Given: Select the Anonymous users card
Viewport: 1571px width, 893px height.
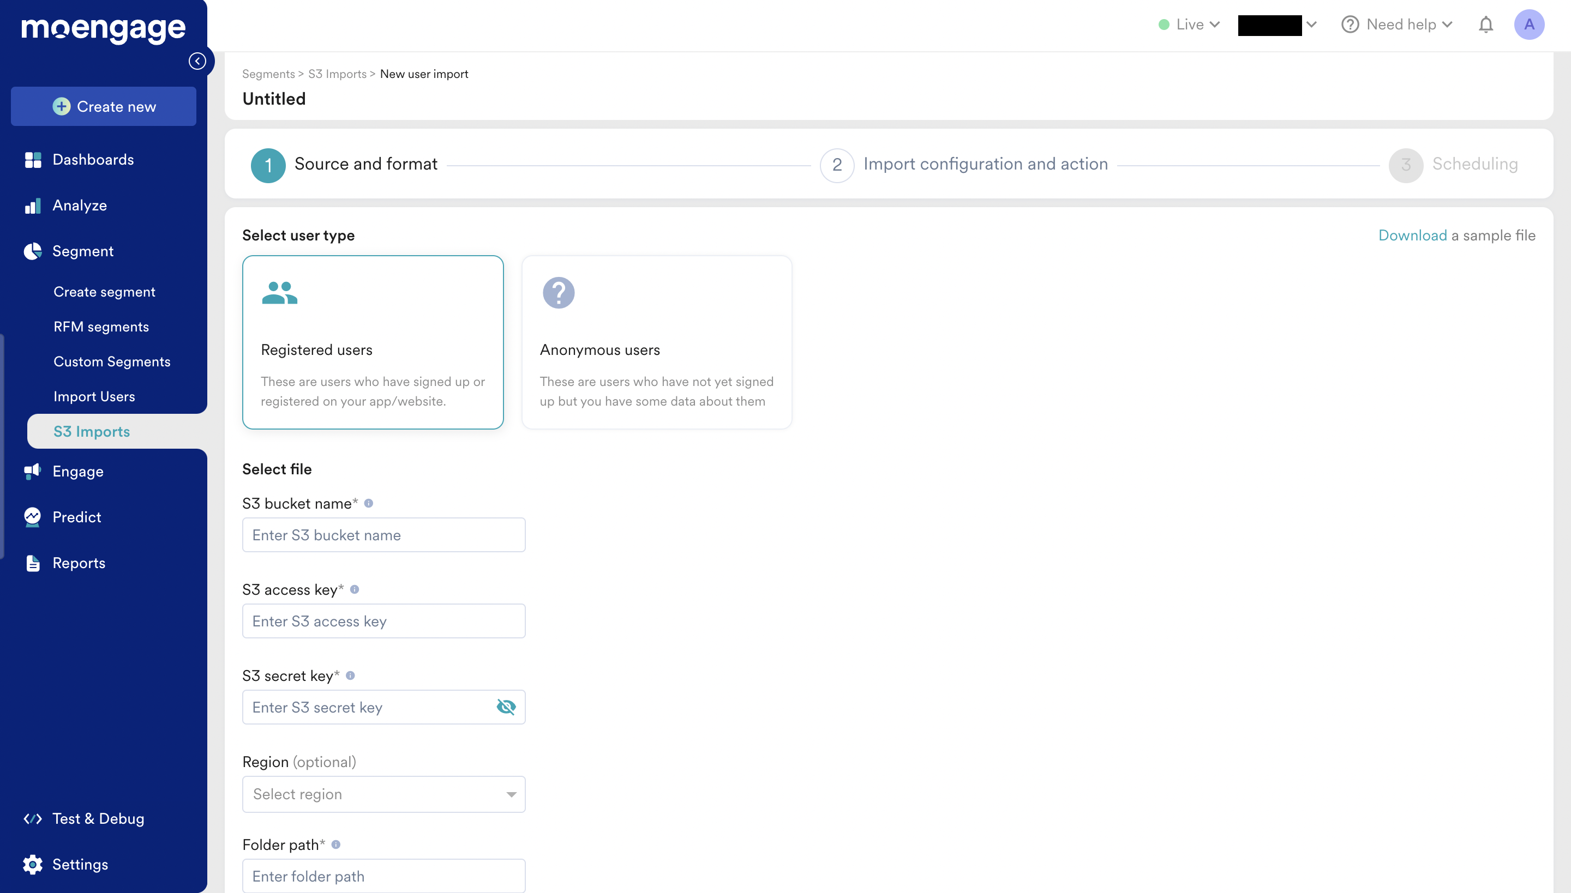Looking at the screenshot, I should coord(657,342).
